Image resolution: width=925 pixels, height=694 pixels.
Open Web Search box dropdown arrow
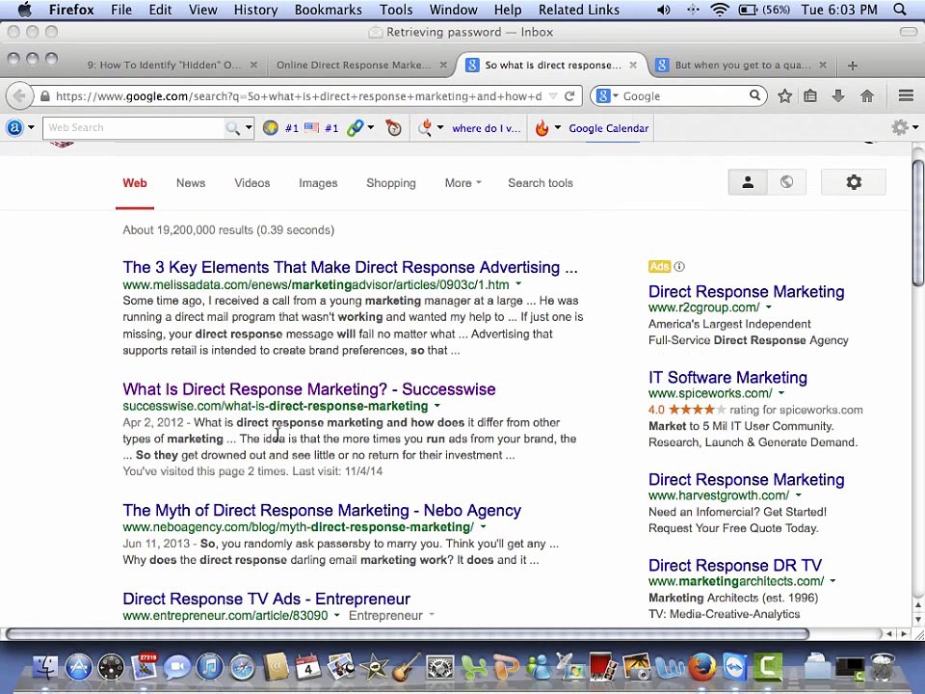pyautogui.click(x=249, y=127)
